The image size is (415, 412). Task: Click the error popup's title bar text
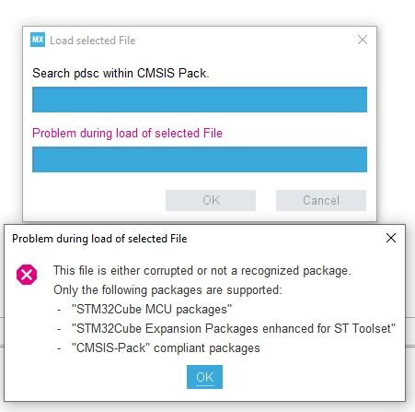coord(99,239)
